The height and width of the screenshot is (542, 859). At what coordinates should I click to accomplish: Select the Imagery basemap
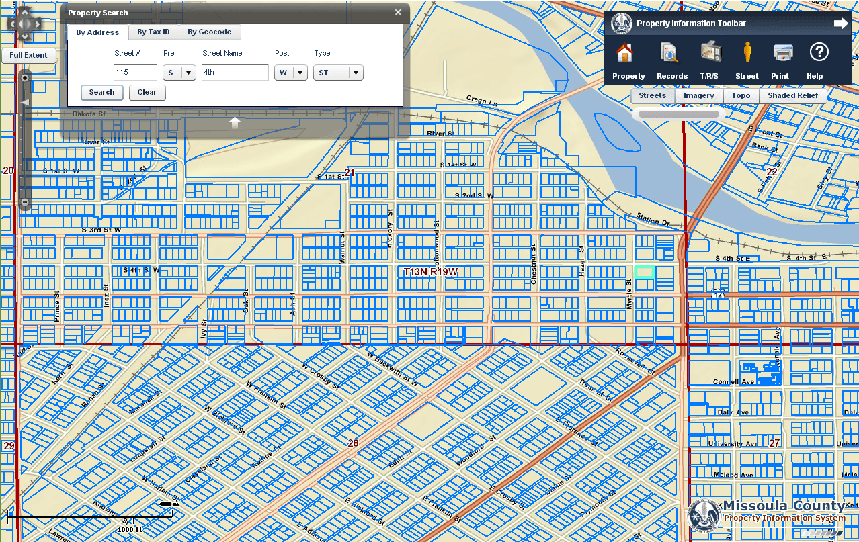pyautogui.click(x=699, y=95)
